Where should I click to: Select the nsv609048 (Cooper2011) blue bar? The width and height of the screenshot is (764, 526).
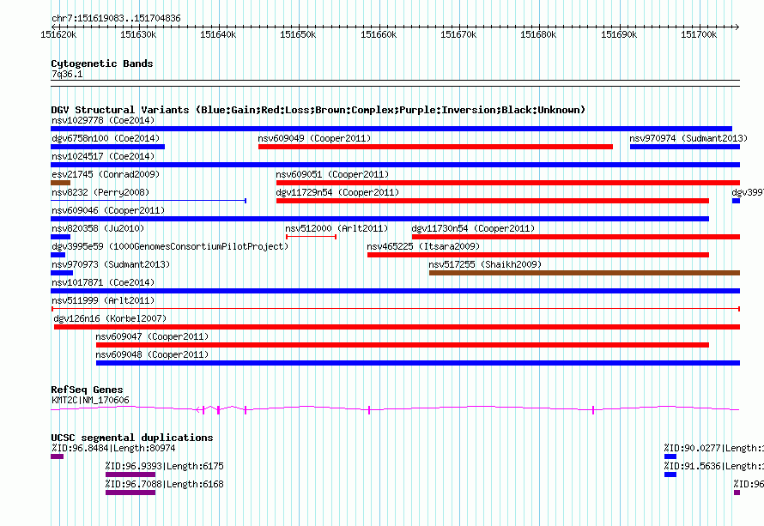coord(418,363)
